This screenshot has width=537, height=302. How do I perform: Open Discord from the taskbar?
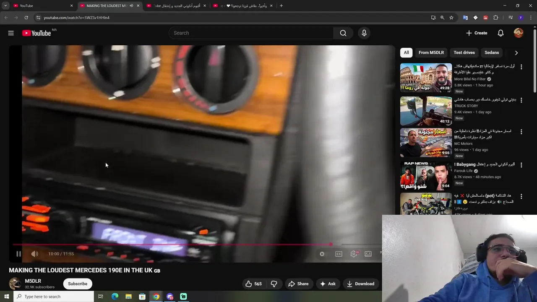coord(170,297)
